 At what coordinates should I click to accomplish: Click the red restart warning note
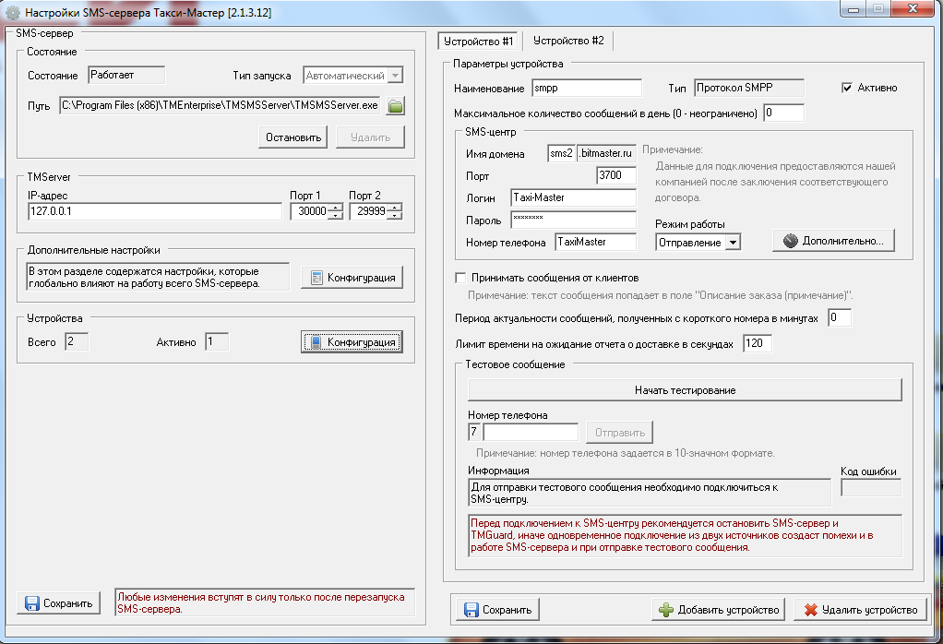265,603
